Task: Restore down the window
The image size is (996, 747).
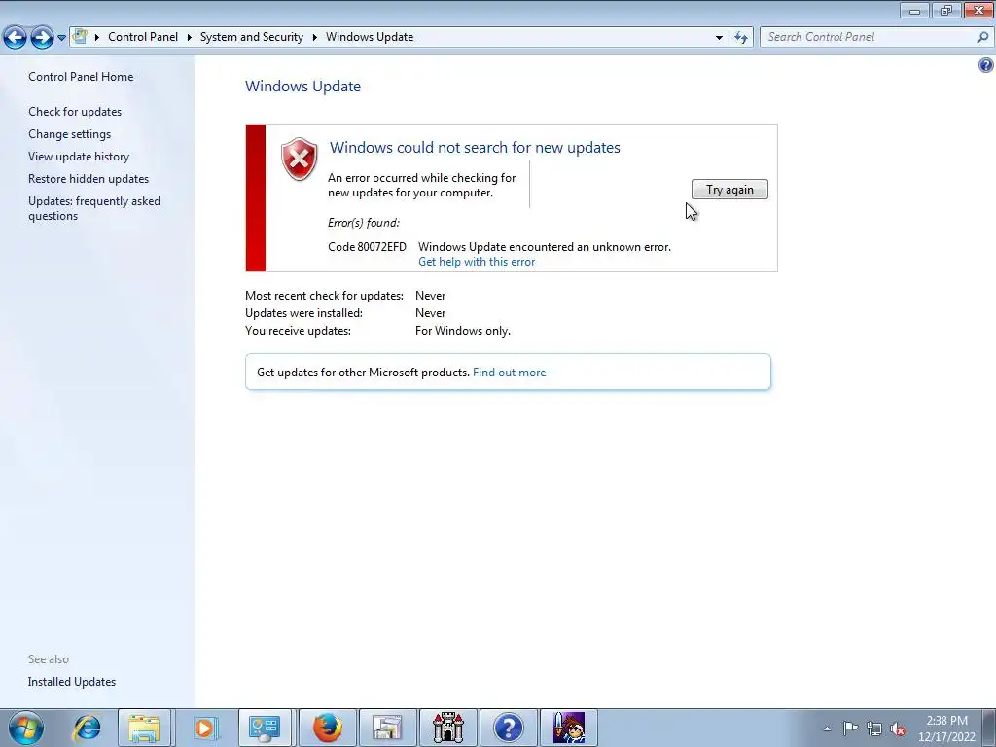Action: (x=945, y=10)
